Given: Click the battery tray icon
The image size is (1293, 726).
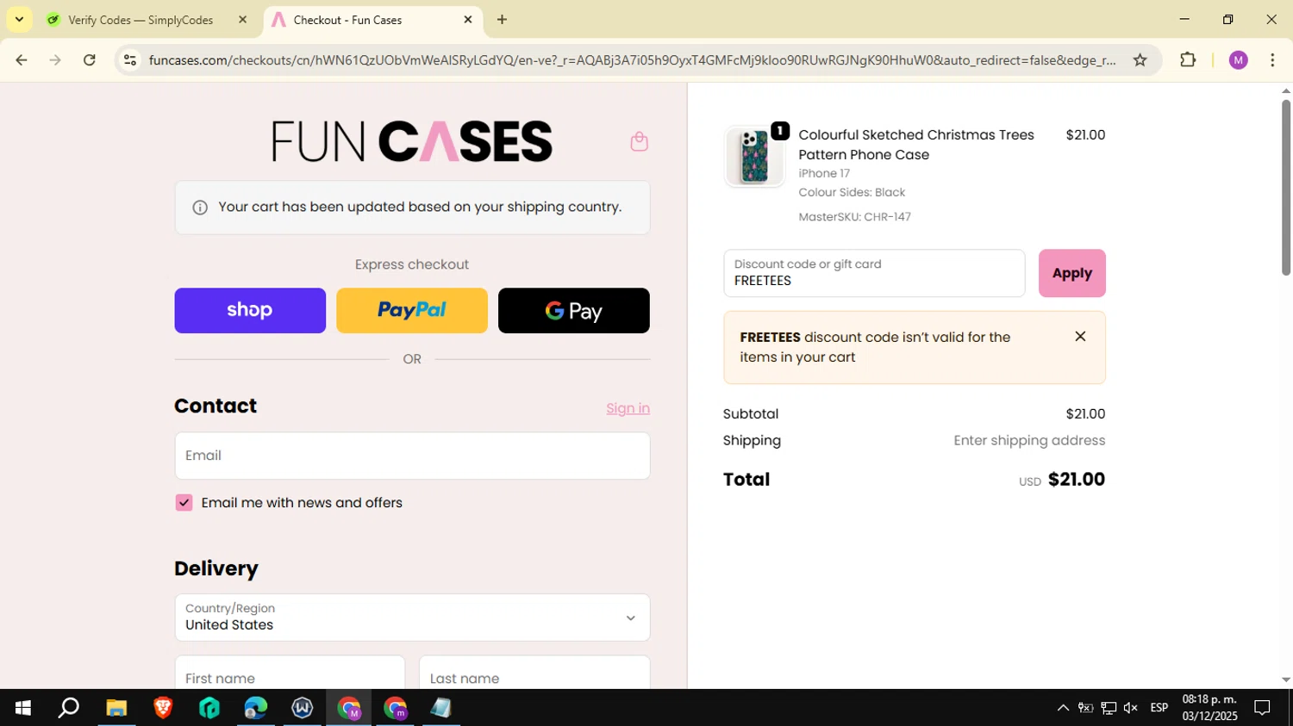Looking at the screenshot, I should point(1085,708).
